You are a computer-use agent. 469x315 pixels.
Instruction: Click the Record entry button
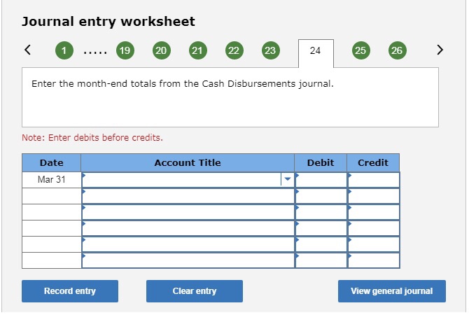pyautogui.click(x=70, y=291)
